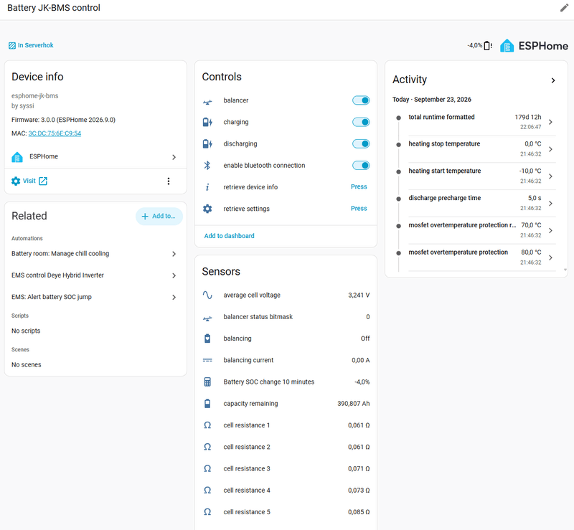Click the info icon for retrieve device info
574x530 pixels.
tap(207, 187)
